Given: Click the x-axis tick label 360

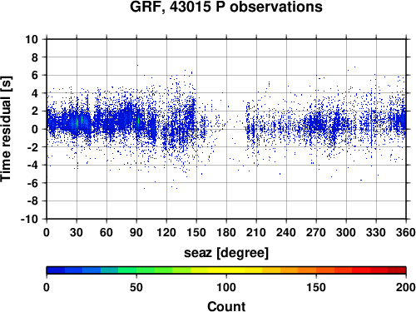Looking at the screenshot, I should [406, 232].
